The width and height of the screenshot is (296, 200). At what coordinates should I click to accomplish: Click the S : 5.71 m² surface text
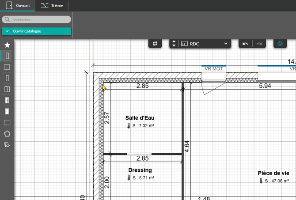pos(143,178)
